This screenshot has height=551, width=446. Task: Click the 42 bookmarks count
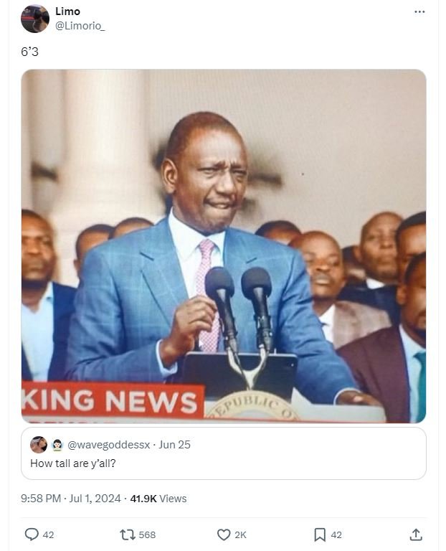click(x=336, y=534)
